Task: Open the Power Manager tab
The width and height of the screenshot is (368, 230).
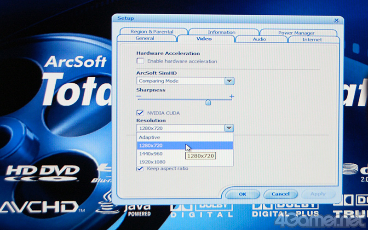Action: pos(298,33)
